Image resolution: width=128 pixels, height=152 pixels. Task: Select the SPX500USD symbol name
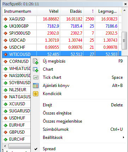coord(20,33)
